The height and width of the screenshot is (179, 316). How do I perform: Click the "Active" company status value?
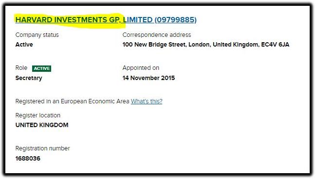(24, 44)
